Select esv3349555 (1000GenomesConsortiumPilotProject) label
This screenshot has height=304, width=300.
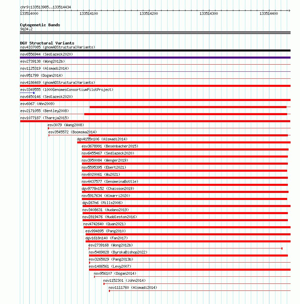pyautogui.click(x=67, y=90)
